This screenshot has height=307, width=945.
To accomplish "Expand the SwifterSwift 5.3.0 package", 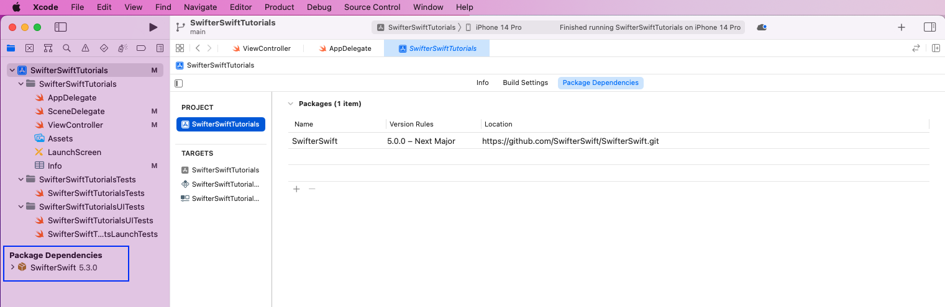I will 12,267.
